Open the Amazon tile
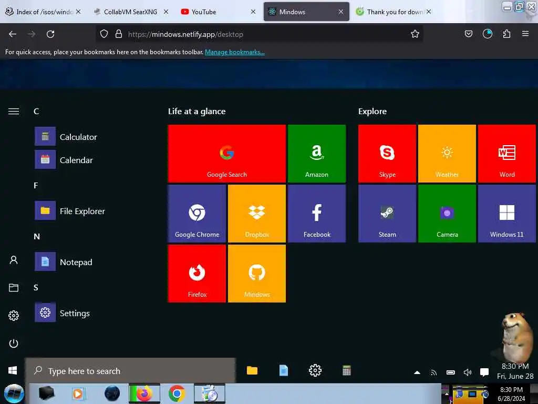Screen dimensions: 538x404 tap(317, 154)
